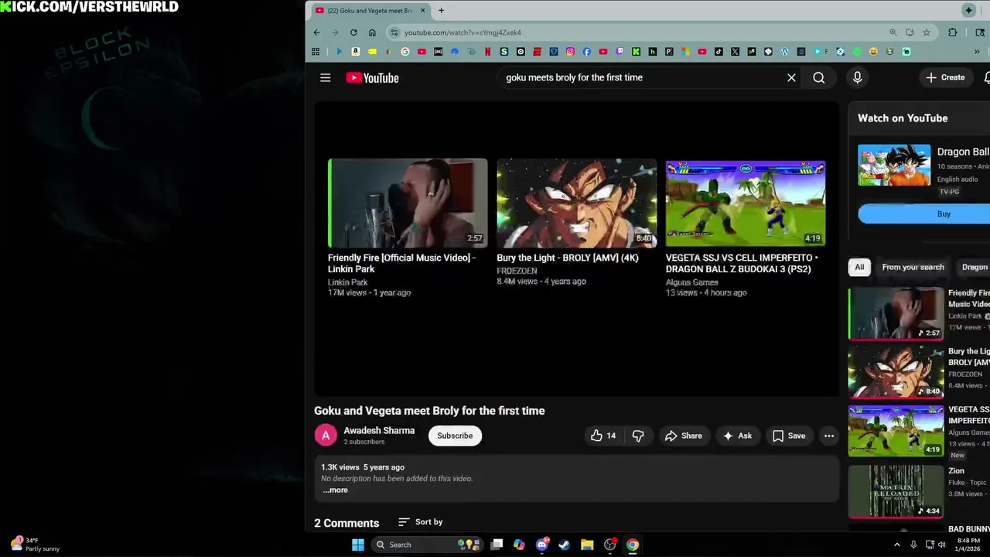The image size is (990, 557).
Task: Submit search with the magnifier button
Action: (818, 77)
